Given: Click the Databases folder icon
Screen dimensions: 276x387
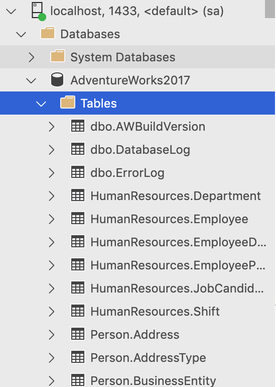Looking at the screenshot, I should coord(48,33).
